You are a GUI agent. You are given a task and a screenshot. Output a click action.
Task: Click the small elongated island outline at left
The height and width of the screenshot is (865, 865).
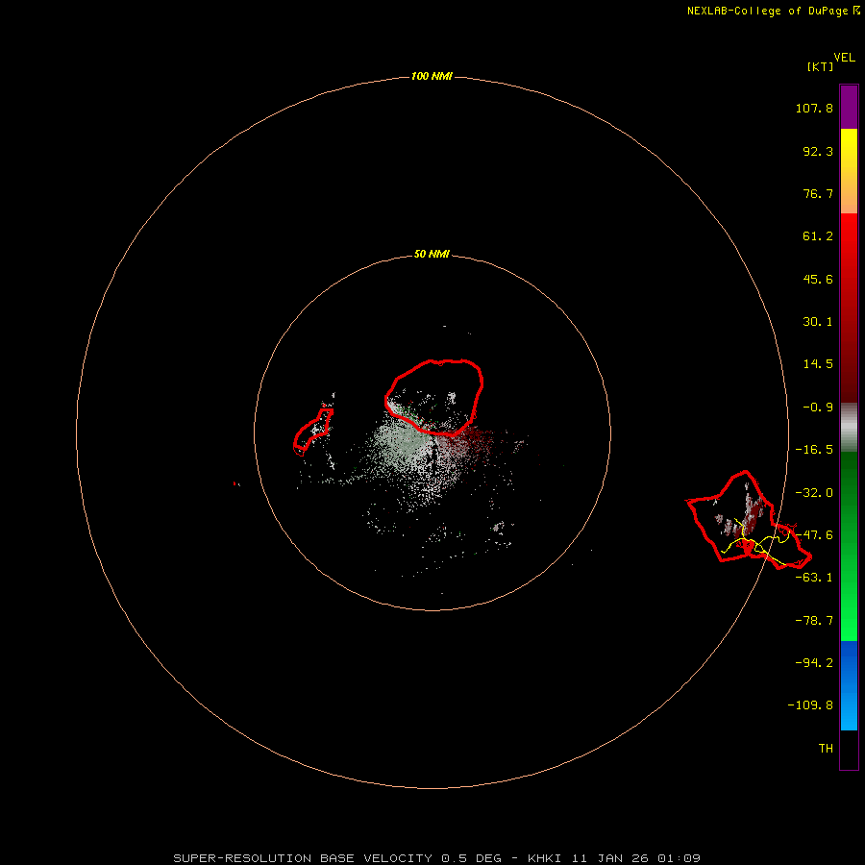pyautogui.click(x=313, y=432)
